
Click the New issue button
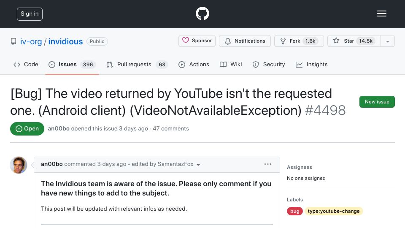tap(377, 102)
